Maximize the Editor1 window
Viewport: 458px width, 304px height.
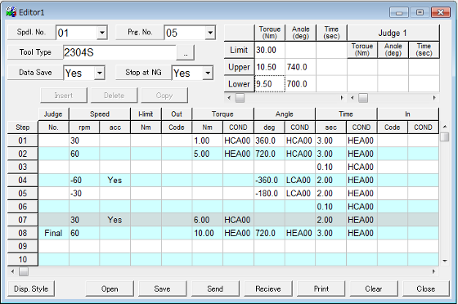[420, 12]
